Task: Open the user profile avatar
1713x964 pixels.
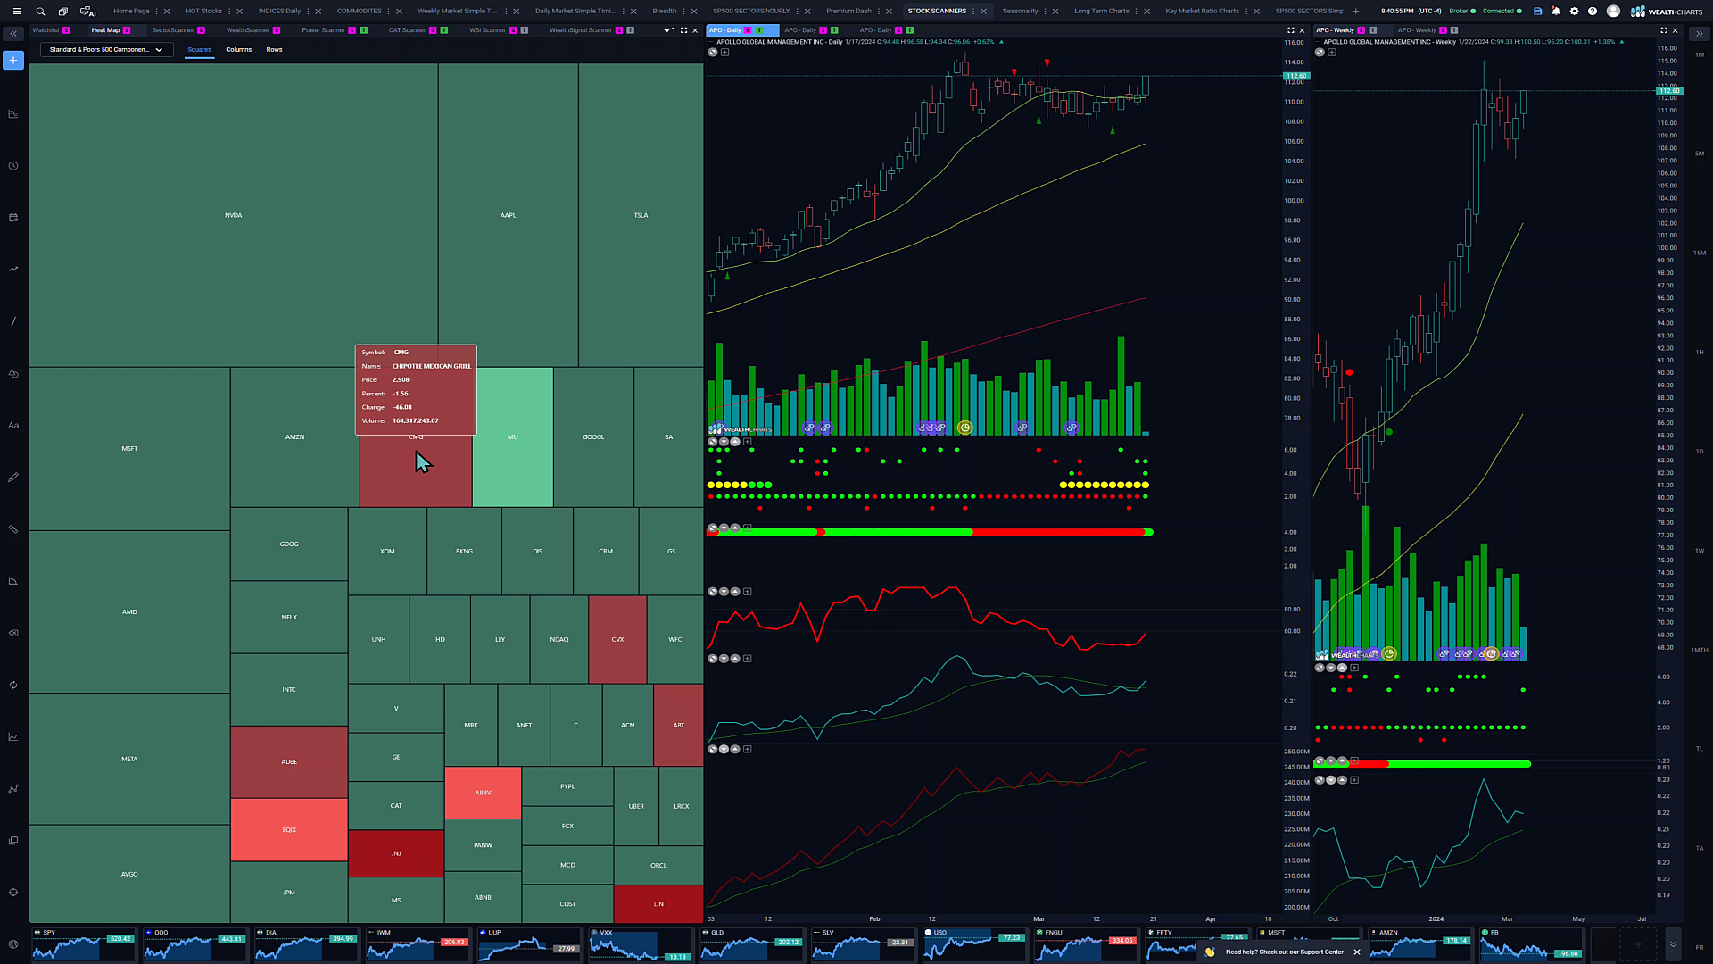Action: pos(1613,12)
